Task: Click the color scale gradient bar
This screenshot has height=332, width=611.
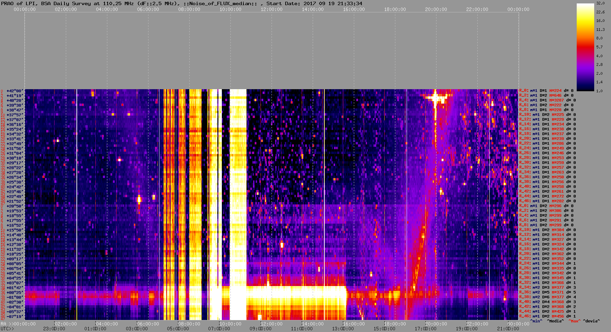Action: pyautogui.click(x=585, y=47)
